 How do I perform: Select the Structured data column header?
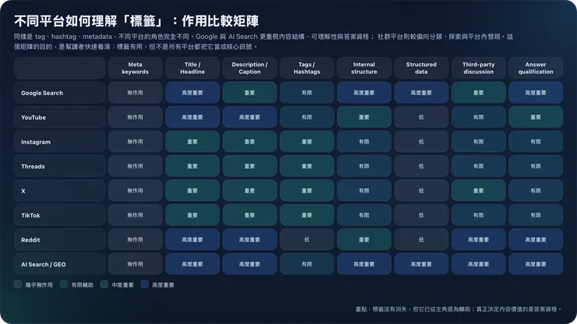(x=421, y=68)
